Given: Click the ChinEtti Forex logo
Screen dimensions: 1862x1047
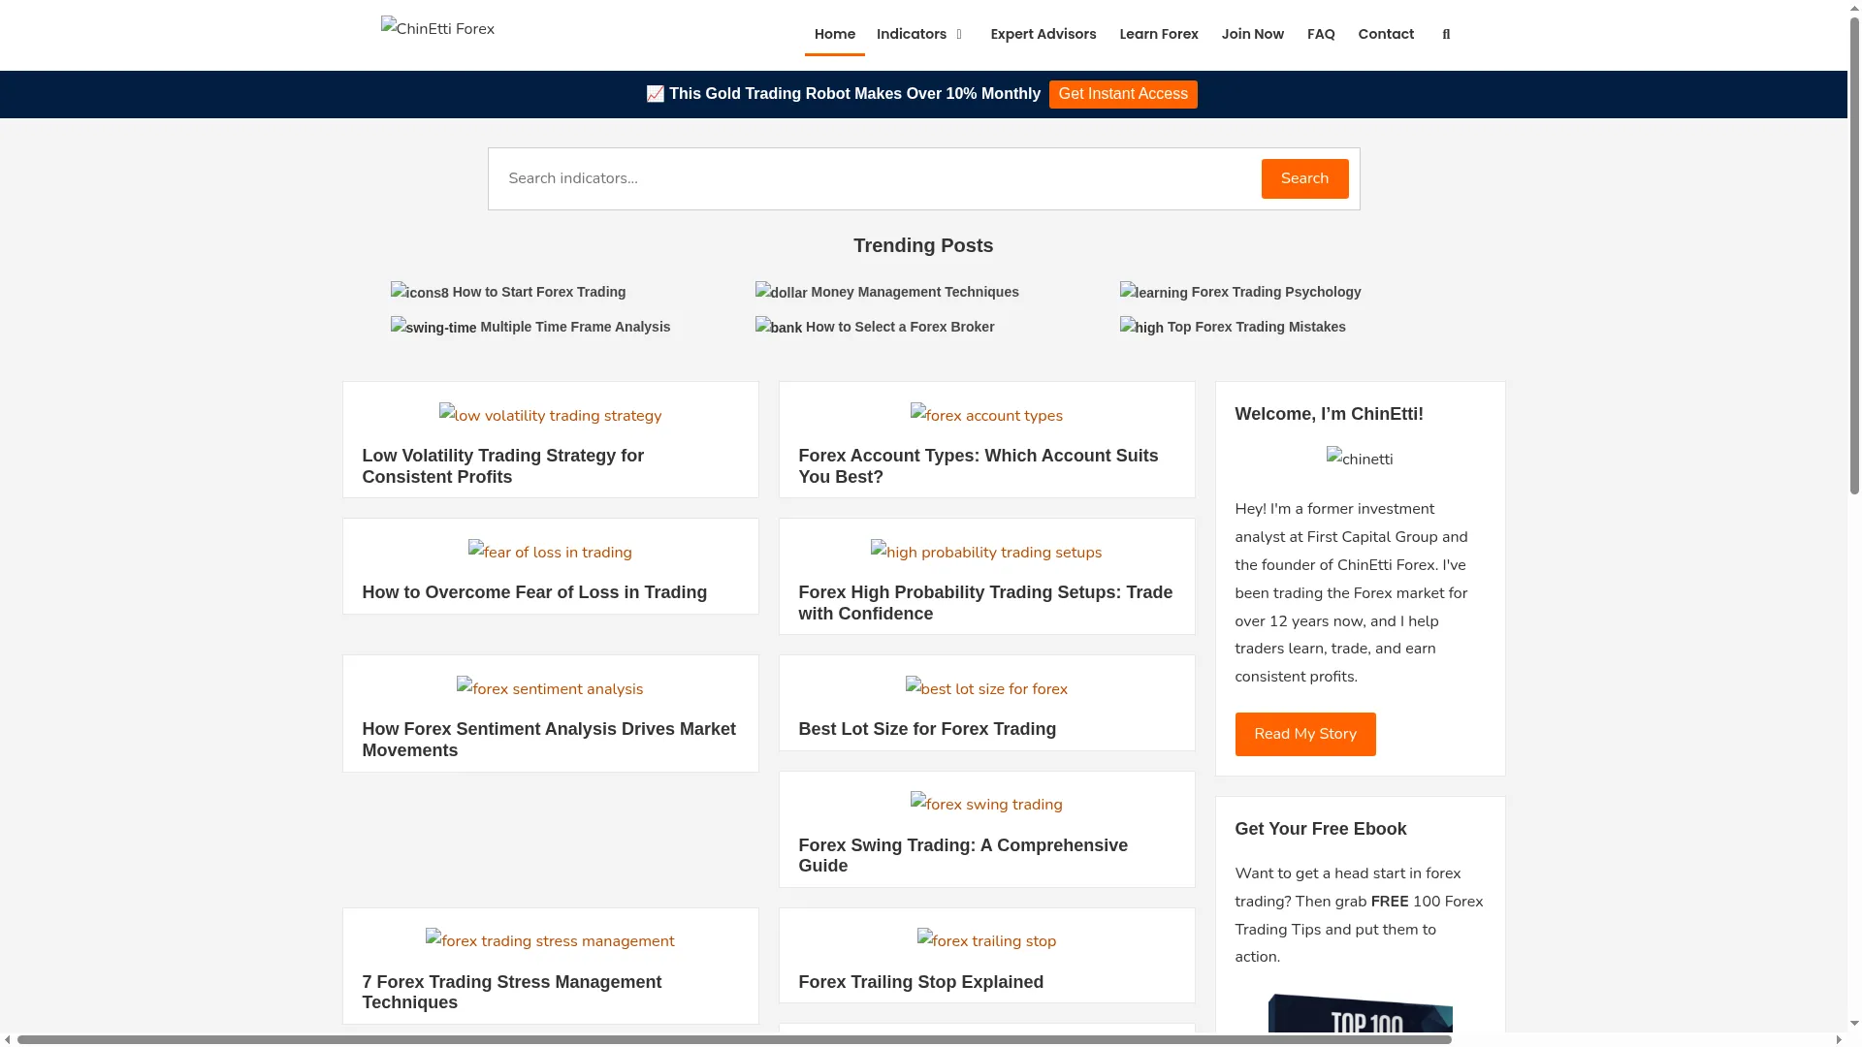Looking at the screenshot, I should [x=437, y=29].
